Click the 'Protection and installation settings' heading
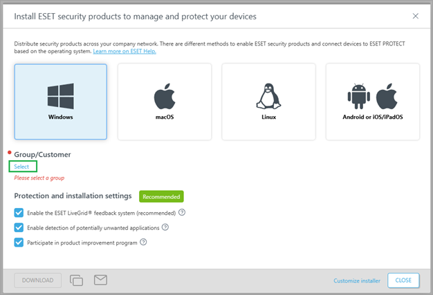Viewport: 433px width, 295px height. 73,196
